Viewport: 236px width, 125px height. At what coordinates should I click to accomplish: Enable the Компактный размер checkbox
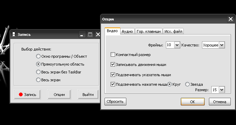tap(113, 55)
